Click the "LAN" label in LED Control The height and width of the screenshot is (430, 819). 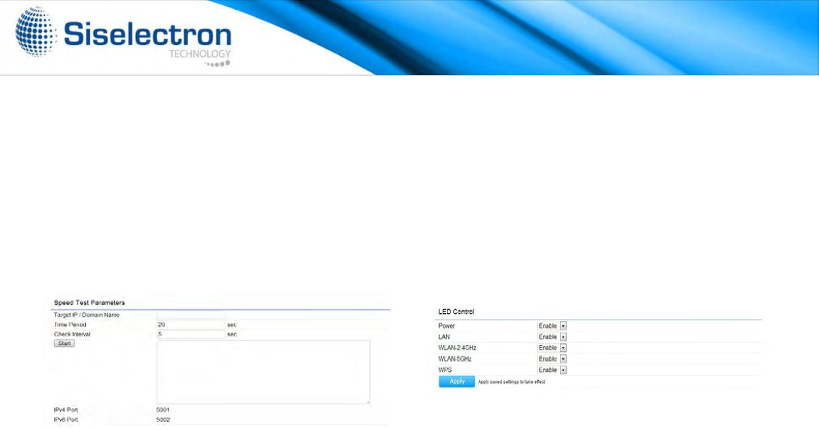[x=444, y=337]
